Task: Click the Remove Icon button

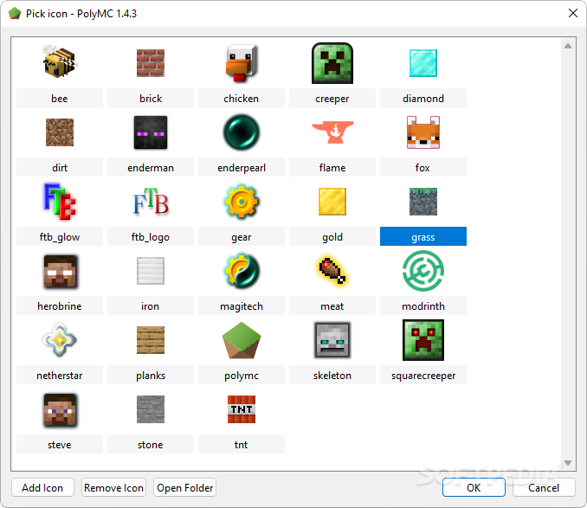Action: click(x=113, y=488)
